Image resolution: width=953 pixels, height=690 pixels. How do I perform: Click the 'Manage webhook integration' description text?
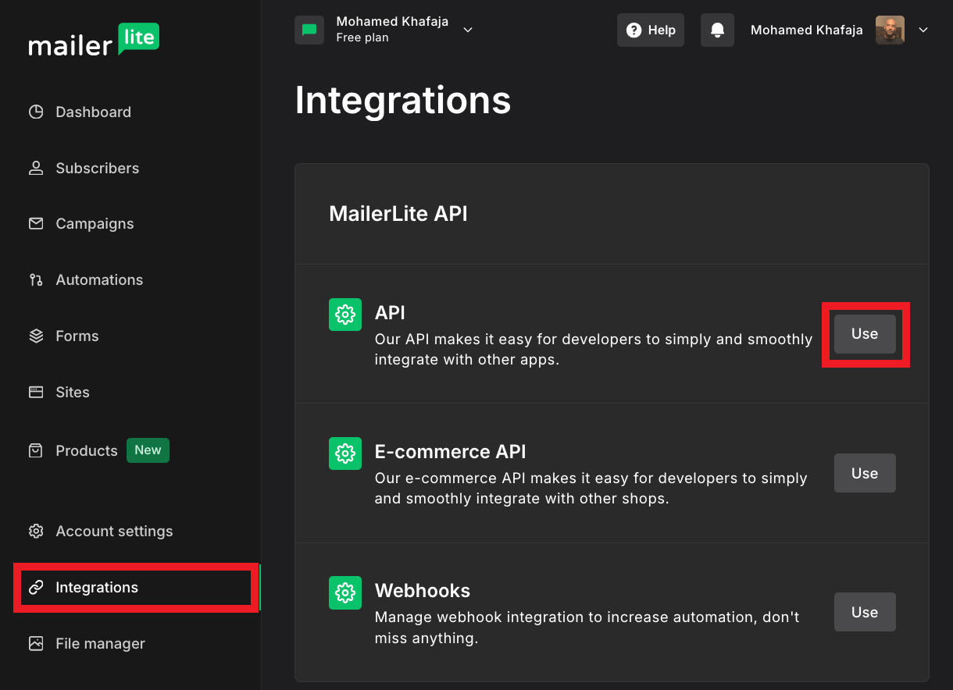[x=587, y=628]
